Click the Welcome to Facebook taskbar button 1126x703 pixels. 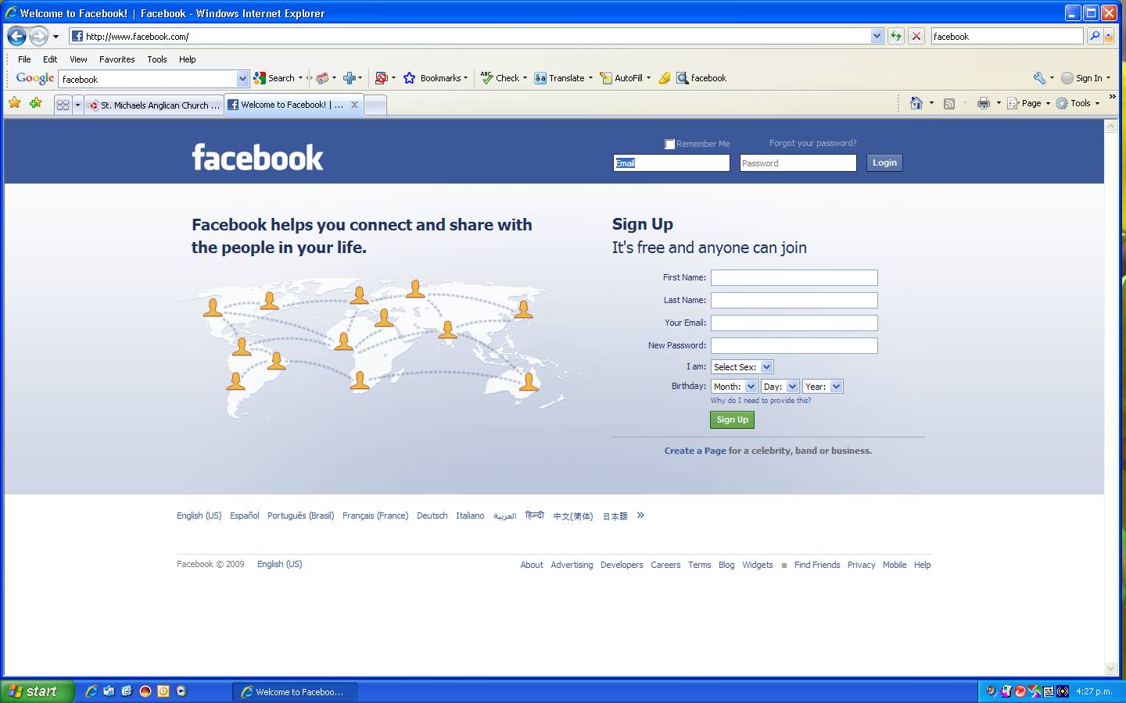click(295, 691)
